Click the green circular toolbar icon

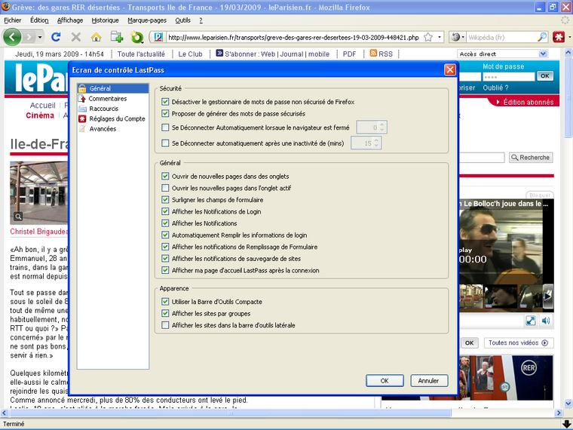(x=137, y=37)
